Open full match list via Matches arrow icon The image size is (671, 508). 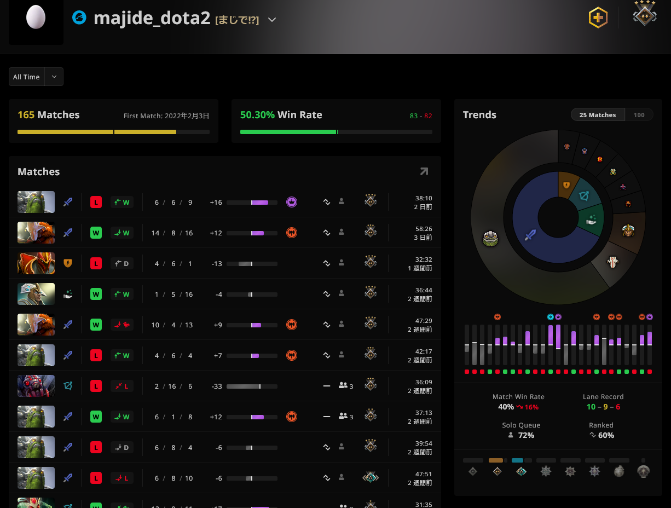[424, 171]
